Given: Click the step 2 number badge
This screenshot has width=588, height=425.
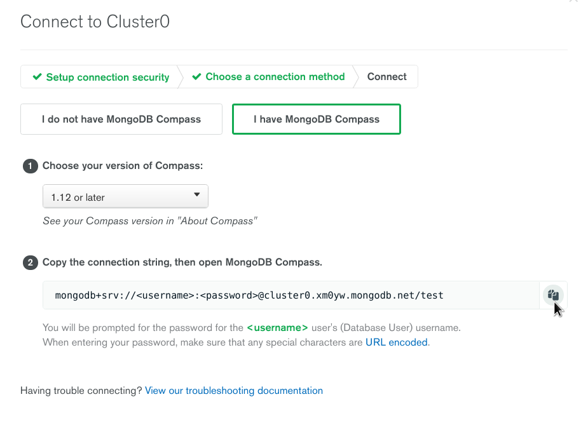Looking at the screenshot, I should point(31,262).
